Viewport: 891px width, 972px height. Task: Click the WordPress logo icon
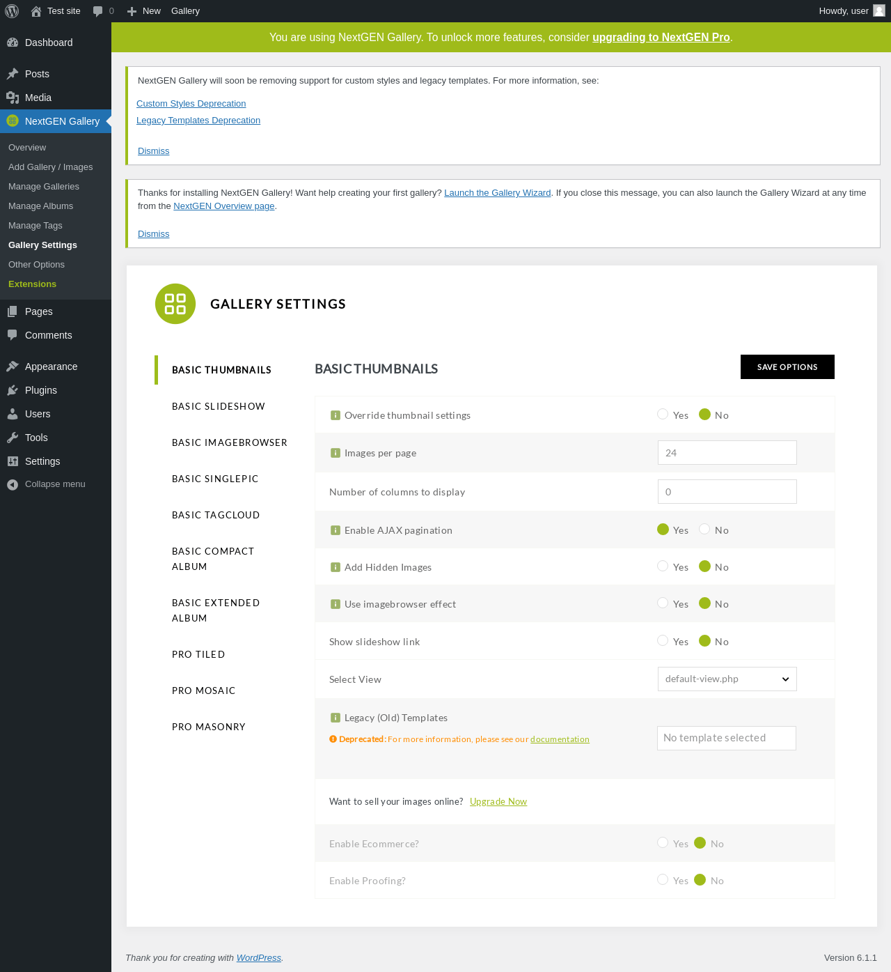12,11
